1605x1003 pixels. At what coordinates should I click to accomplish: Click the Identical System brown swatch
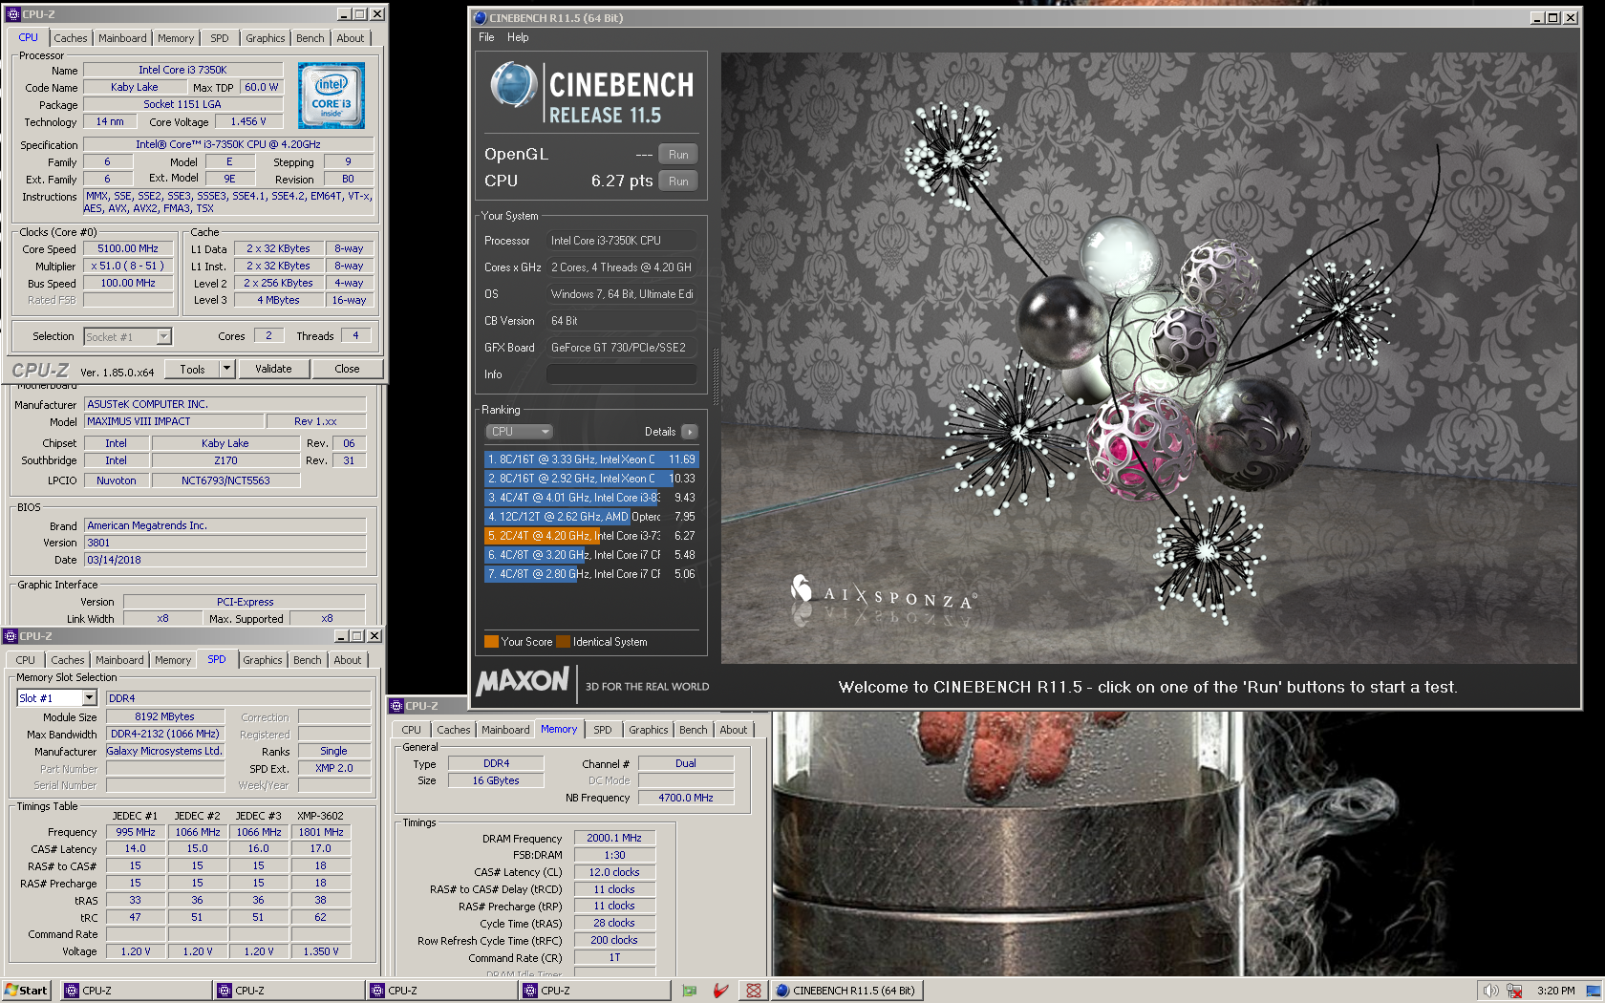(x=564, y=642)
